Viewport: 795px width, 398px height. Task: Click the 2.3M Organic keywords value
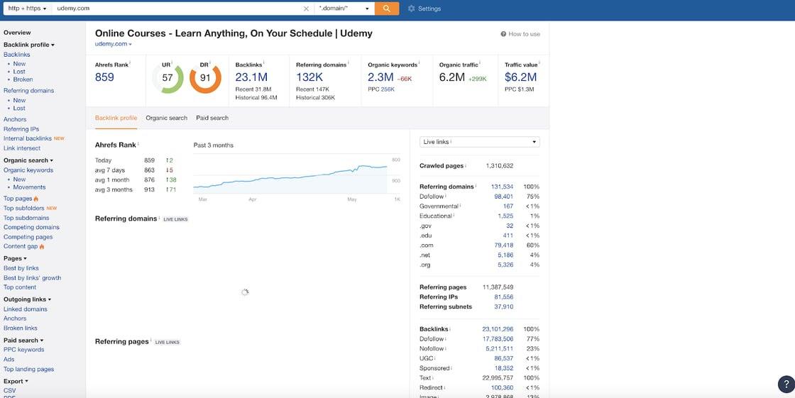(380, 77)
